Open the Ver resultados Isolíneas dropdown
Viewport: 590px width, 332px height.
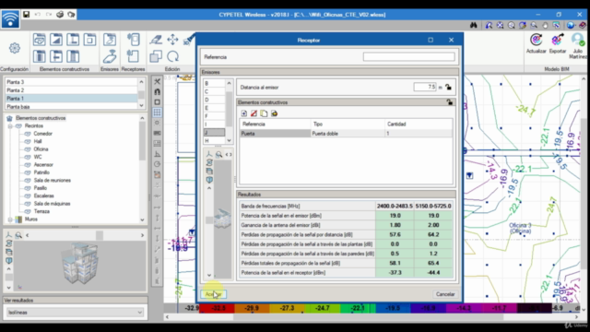(76, 312)
